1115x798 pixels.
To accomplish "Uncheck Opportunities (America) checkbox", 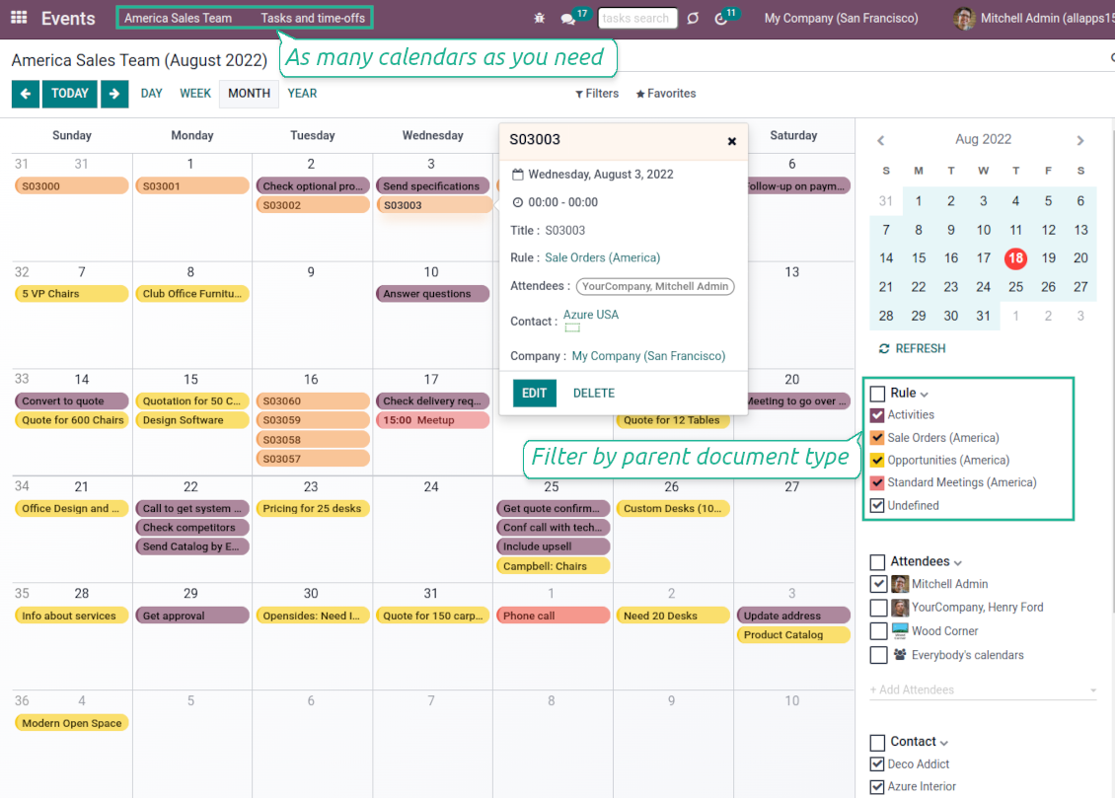I will tap(877, 461).
